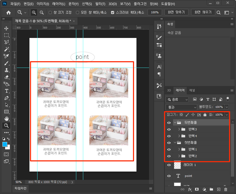Screen dimensions: 236x194
Task: Open the 플러그인 menu
Action: click(140, 4)
